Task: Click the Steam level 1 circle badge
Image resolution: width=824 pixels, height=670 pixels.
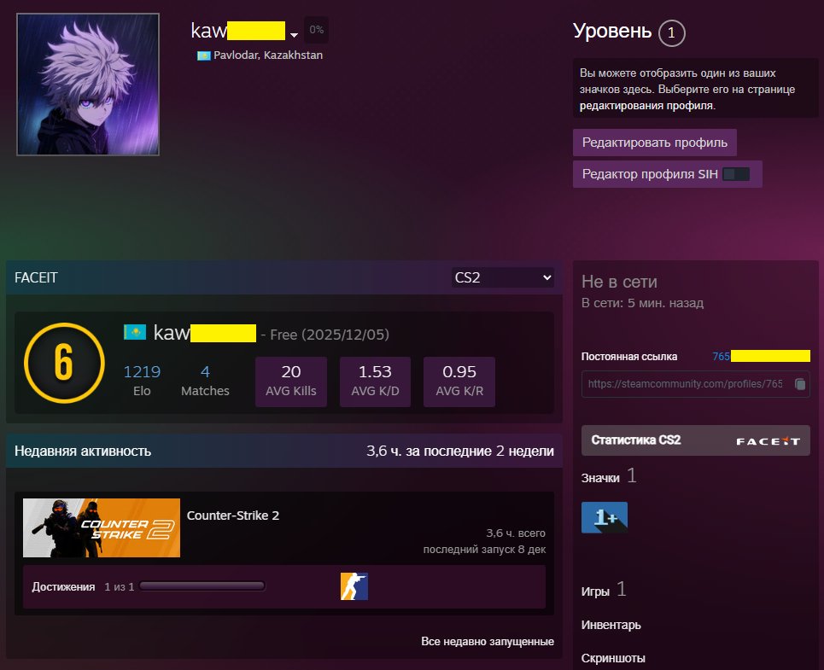Action: point(671,33)
